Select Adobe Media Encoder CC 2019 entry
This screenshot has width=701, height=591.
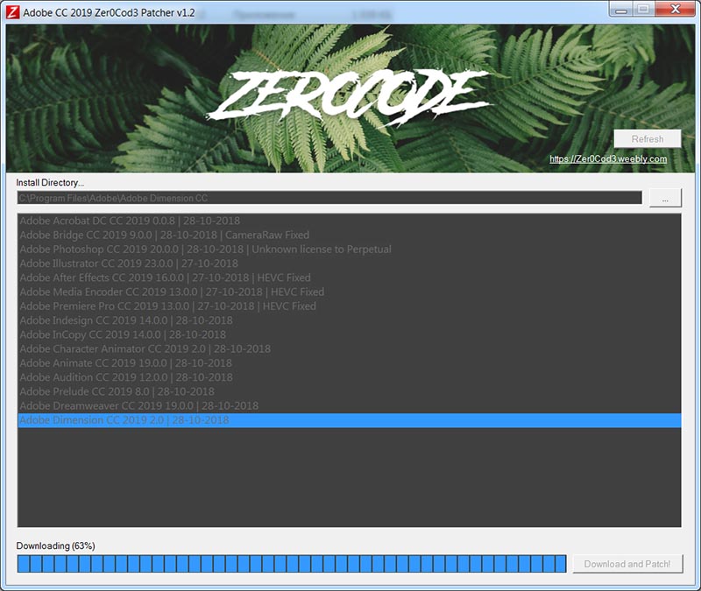coord(350,292)
